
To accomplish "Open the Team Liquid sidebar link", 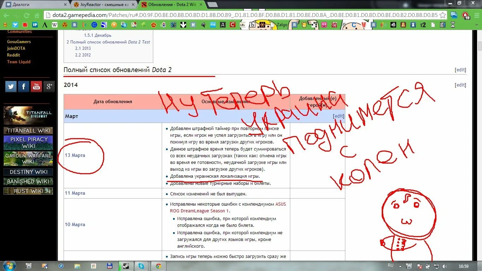I will [19, 62].
